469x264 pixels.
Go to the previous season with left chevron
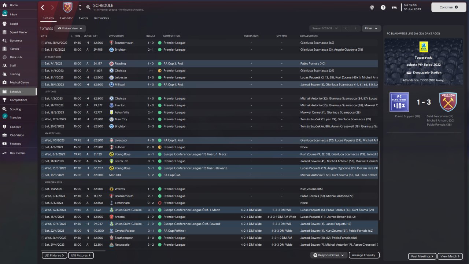tap(346, 28)
